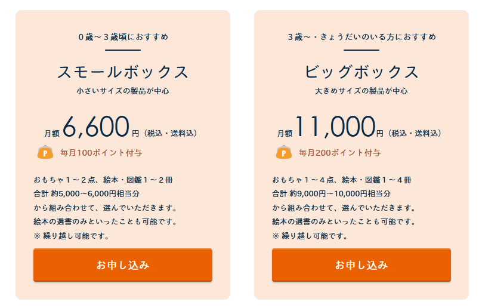479x308 pixels.
Task: Click the ０歳～３歳頃におすすめ label
Action: [123, 37]
